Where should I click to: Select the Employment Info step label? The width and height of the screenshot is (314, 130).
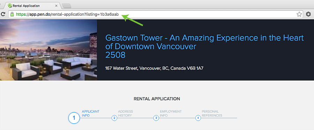[x=171, y=113]
